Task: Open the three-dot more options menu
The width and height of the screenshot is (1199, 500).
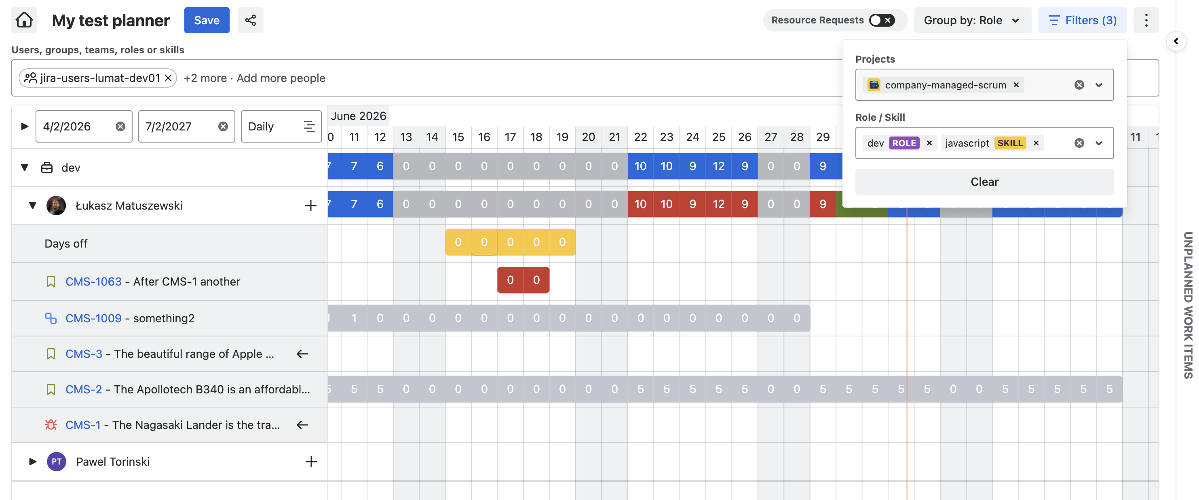Action: (1146, 20)
